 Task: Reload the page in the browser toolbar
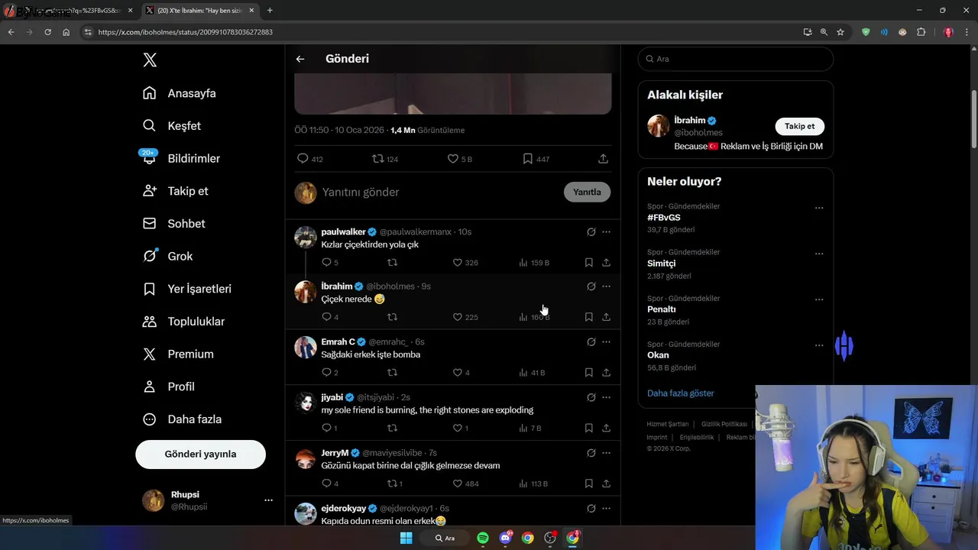(47, 32)
